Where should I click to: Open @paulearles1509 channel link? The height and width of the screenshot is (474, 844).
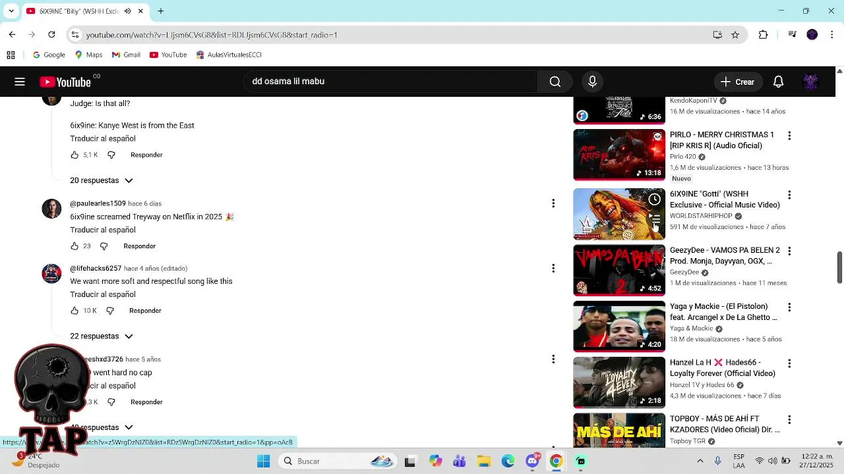tap(98, 203)
